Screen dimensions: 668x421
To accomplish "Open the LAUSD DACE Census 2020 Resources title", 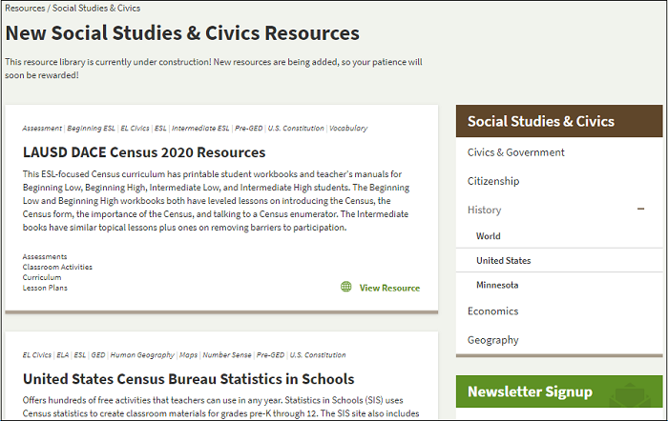I will click(144, 152).
